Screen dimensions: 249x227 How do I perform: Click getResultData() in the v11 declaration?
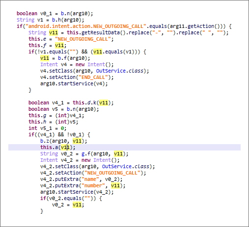(x=103, y=32)
